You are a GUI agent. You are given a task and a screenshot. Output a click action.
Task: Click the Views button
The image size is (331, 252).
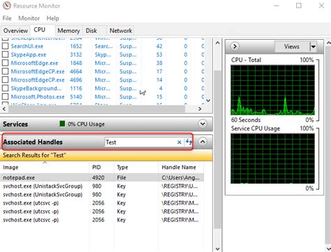292,47
